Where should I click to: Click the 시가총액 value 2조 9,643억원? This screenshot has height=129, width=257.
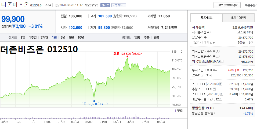point(243,28)
